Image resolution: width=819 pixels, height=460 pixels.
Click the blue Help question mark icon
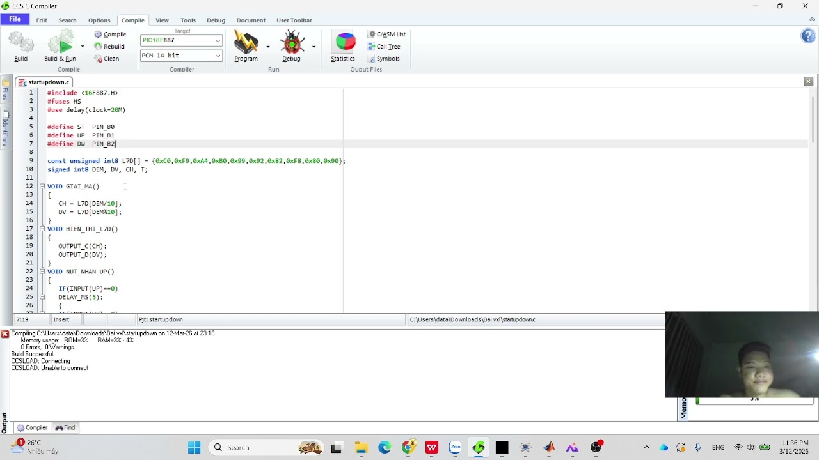click(808, 36)
